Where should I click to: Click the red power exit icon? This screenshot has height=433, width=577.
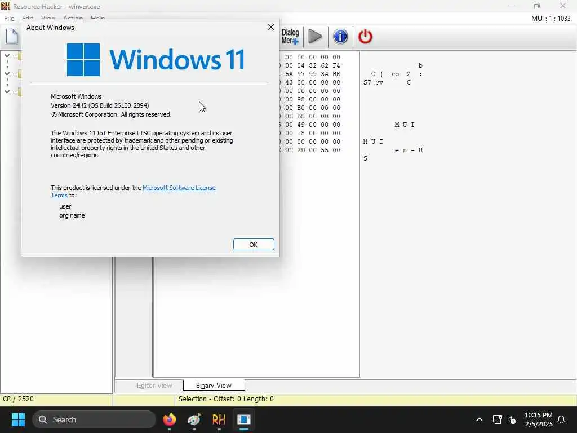(x=365, y=37)
